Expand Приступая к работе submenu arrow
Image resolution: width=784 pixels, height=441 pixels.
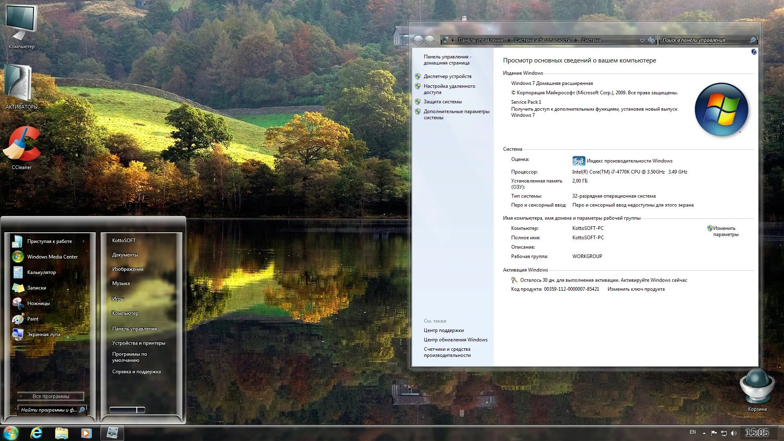pyautogui.click(x=84, y=241)
